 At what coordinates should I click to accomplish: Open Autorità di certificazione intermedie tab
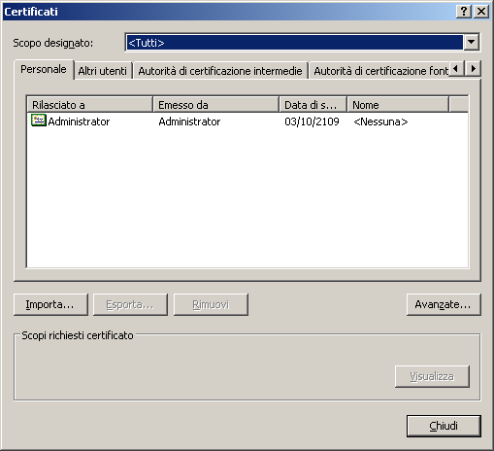[x=220, y=71]
